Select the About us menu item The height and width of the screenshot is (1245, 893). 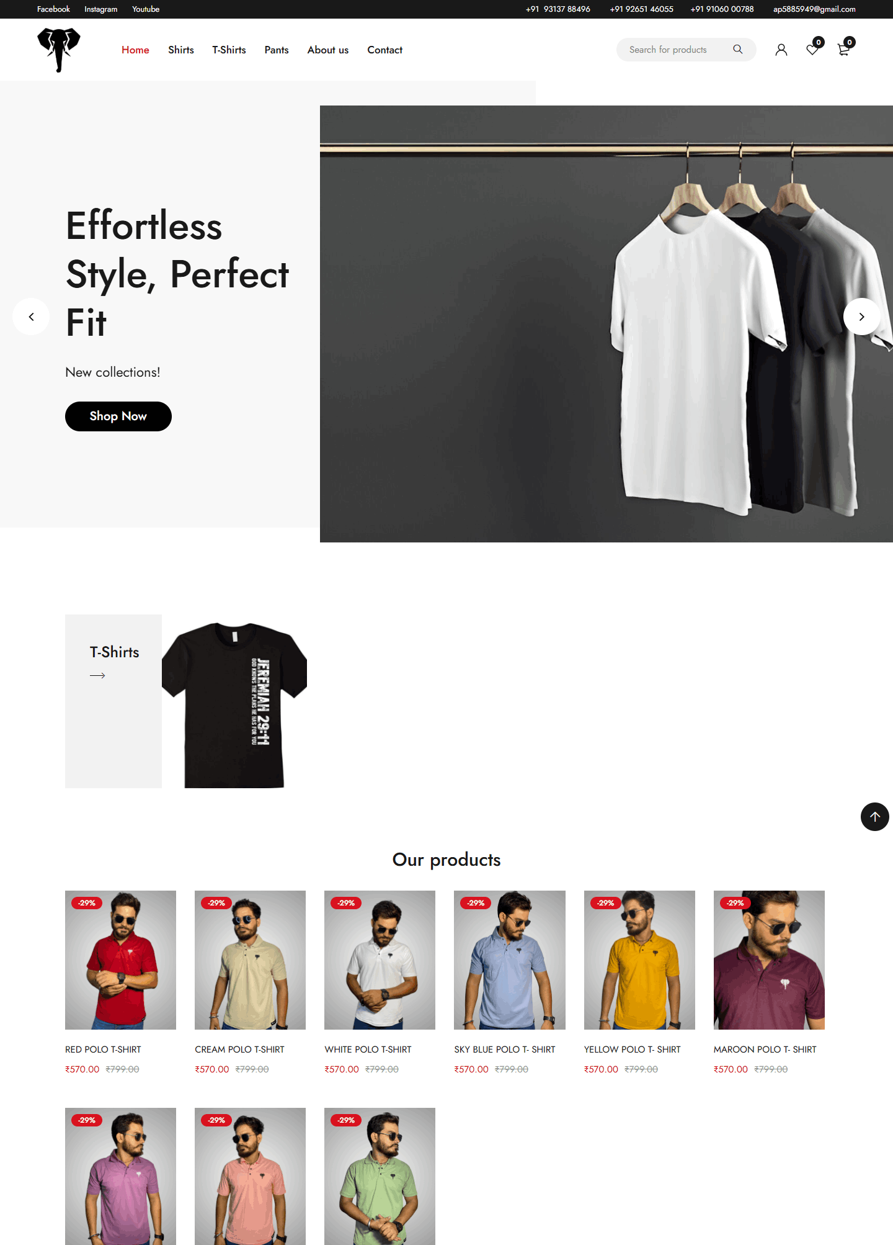coord(328,50)
